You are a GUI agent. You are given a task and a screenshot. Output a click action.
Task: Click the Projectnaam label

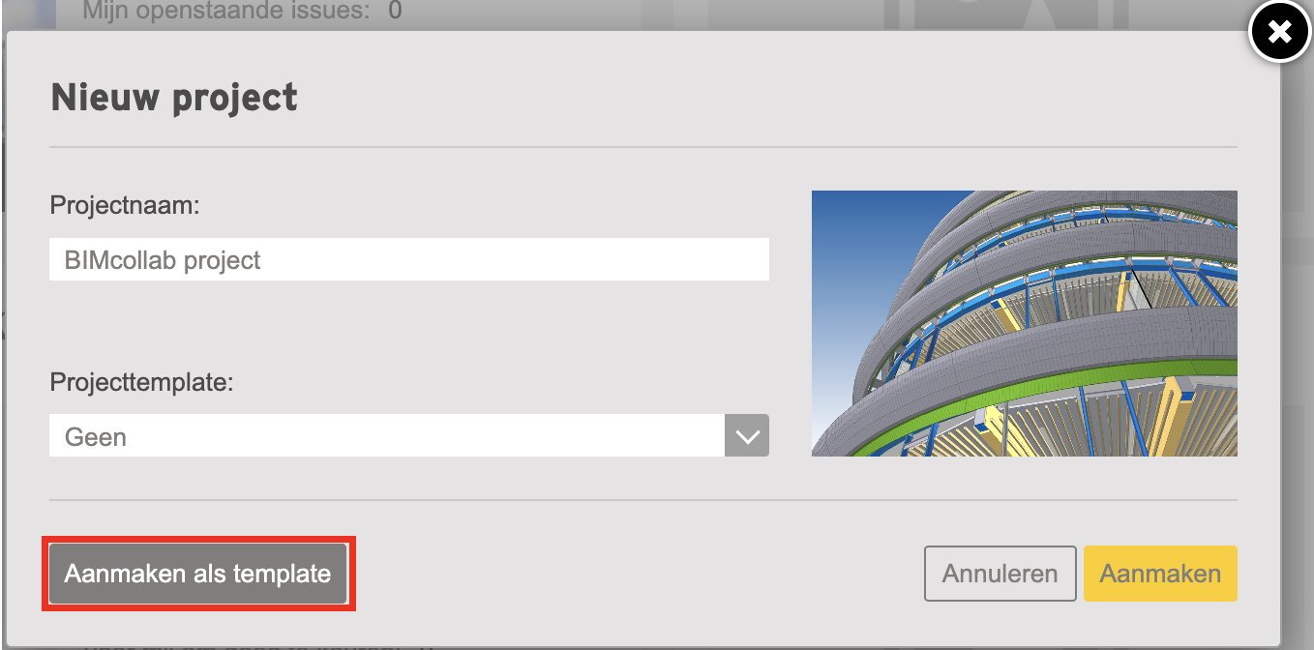tap(125, 205)
